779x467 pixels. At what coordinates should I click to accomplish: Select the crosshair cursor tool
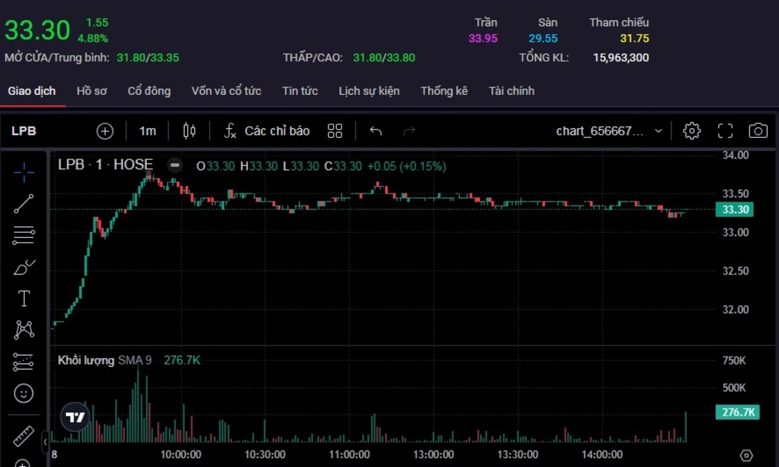tap(24, 173)
